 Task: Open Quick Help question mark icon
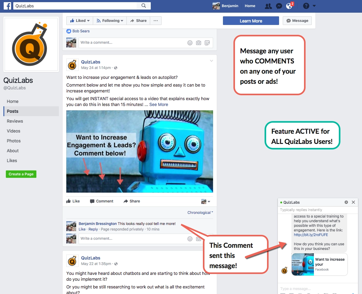tap(306, 6)
